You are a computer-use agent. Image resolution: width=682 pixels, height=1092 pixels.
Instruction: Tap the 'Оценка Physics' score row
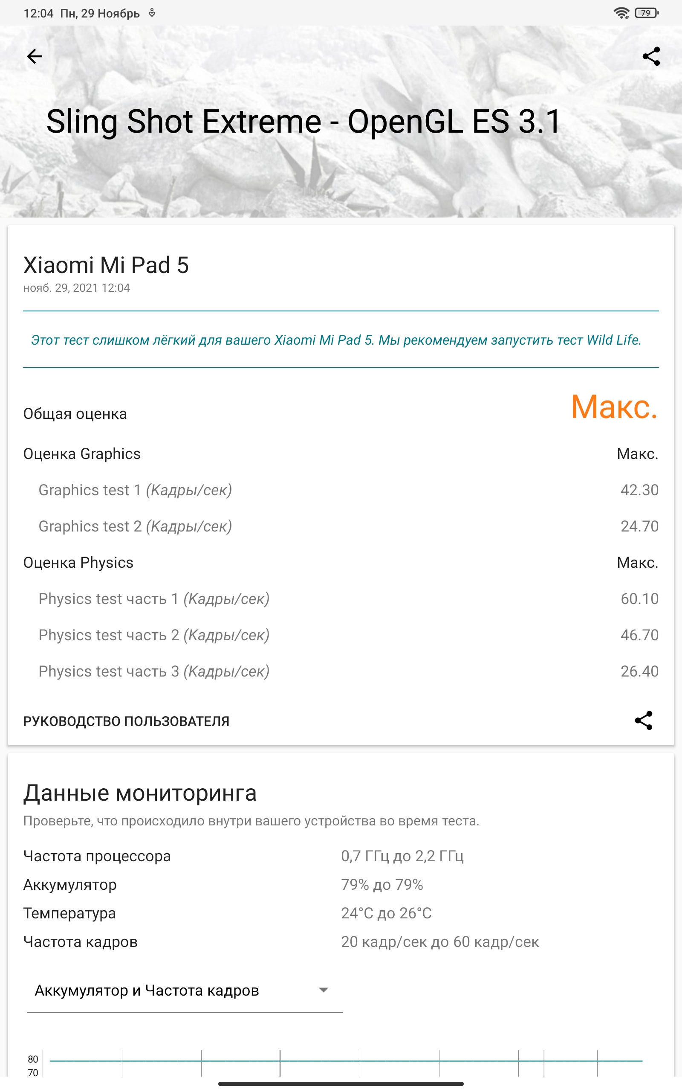point(341,563)
